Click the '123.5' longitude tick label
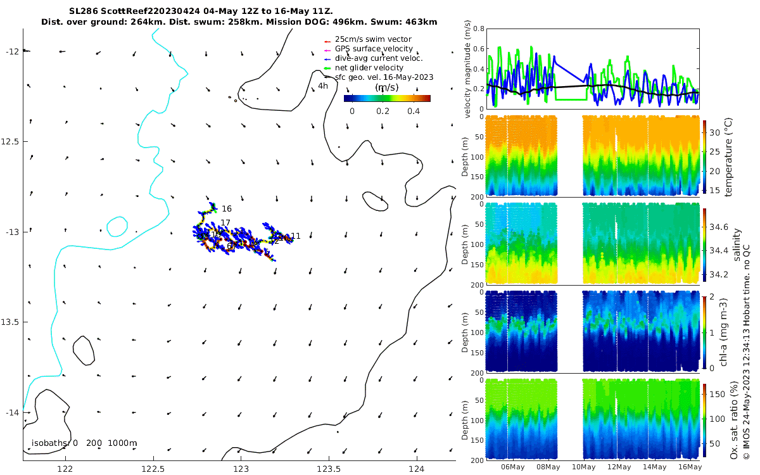This screenshot has width=760, height=475. 329,469
